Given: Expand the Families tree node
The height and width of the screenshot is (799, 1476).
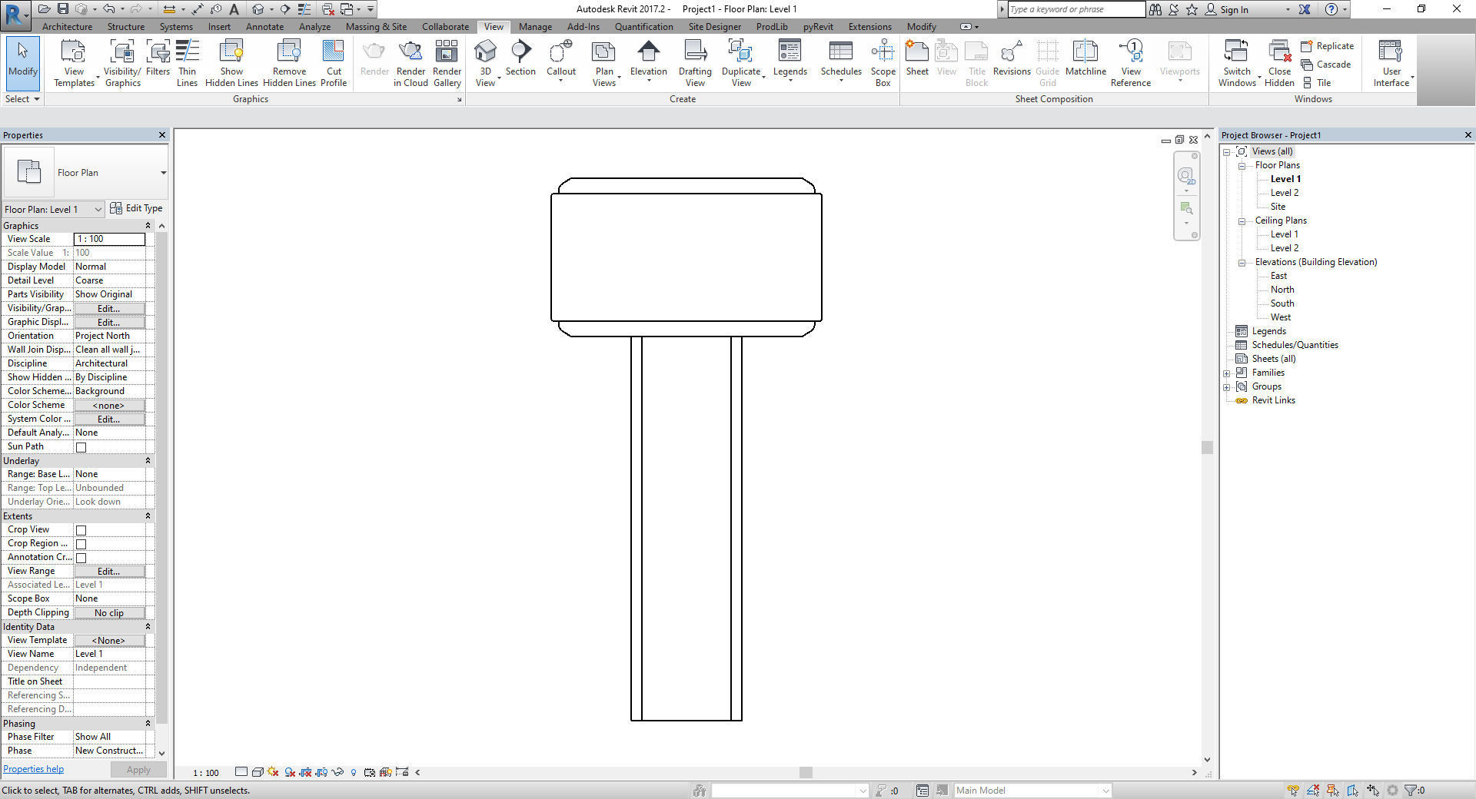Looking at the screenshot, I should point(1227,373).
